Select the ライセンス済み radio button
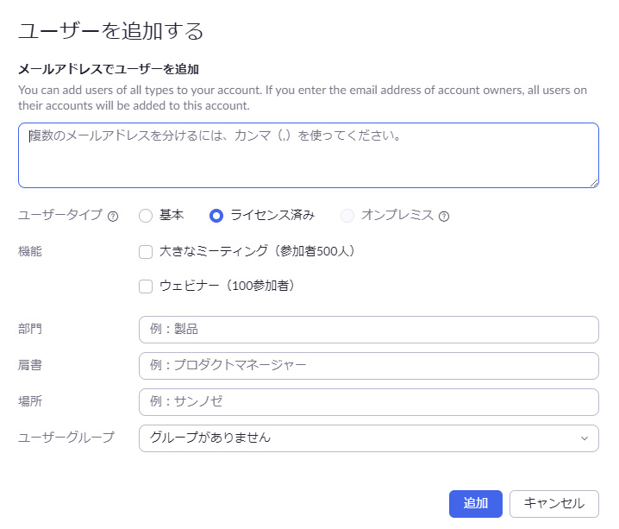Screen dimensions: 619x529 pos(216,216)
